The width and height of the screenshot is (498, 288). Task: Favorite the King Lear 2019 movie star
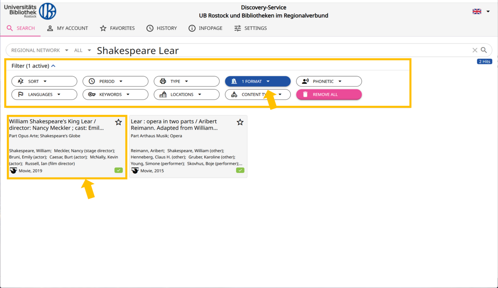coord(119,122)
